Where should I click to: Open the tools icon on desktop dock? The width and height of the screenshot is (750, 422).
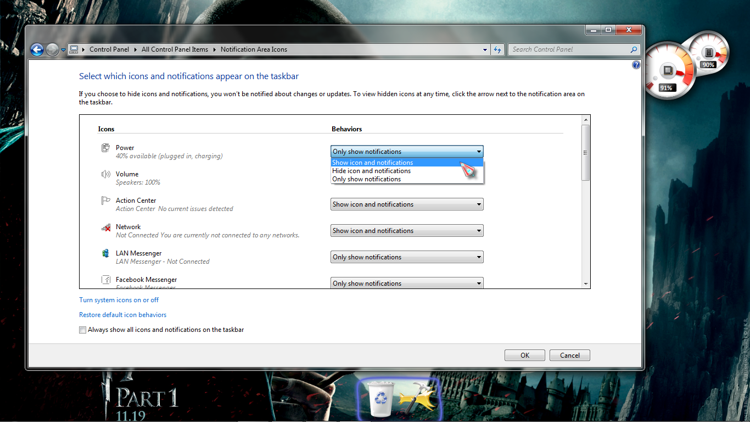(x=417, y=397)
